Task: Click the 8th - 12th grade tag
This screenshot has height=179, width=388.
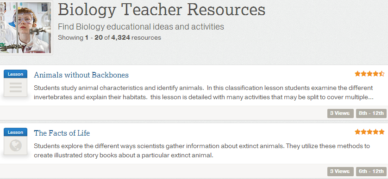Action: pos(371,113)
